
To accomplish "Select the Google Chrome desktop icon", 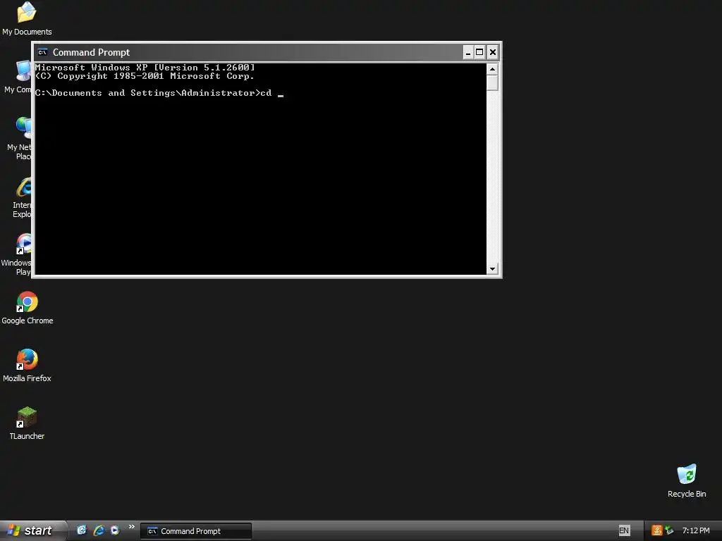I will pos(27,308).
